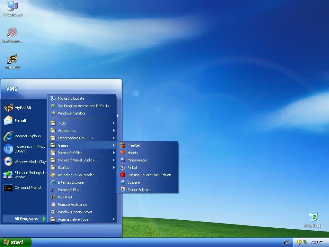329x247 pixels.
Task: Expand the Games submenu
Action: click(x=83, y=145)
